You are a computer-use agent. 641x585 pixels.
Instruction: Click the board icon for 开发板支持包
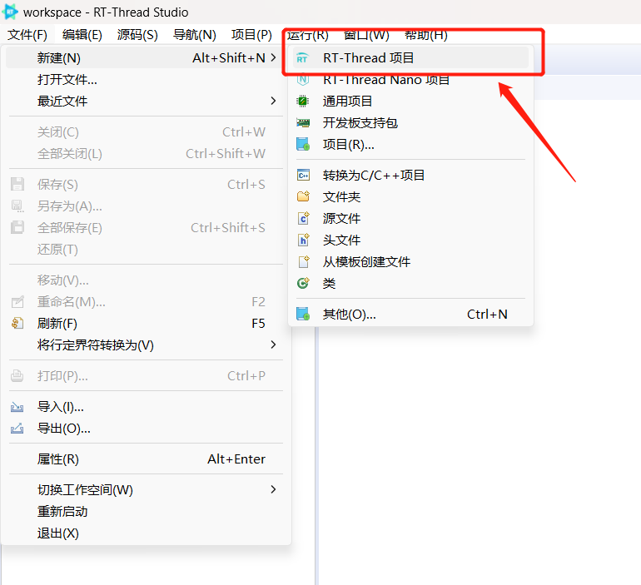tap(302, 122)
